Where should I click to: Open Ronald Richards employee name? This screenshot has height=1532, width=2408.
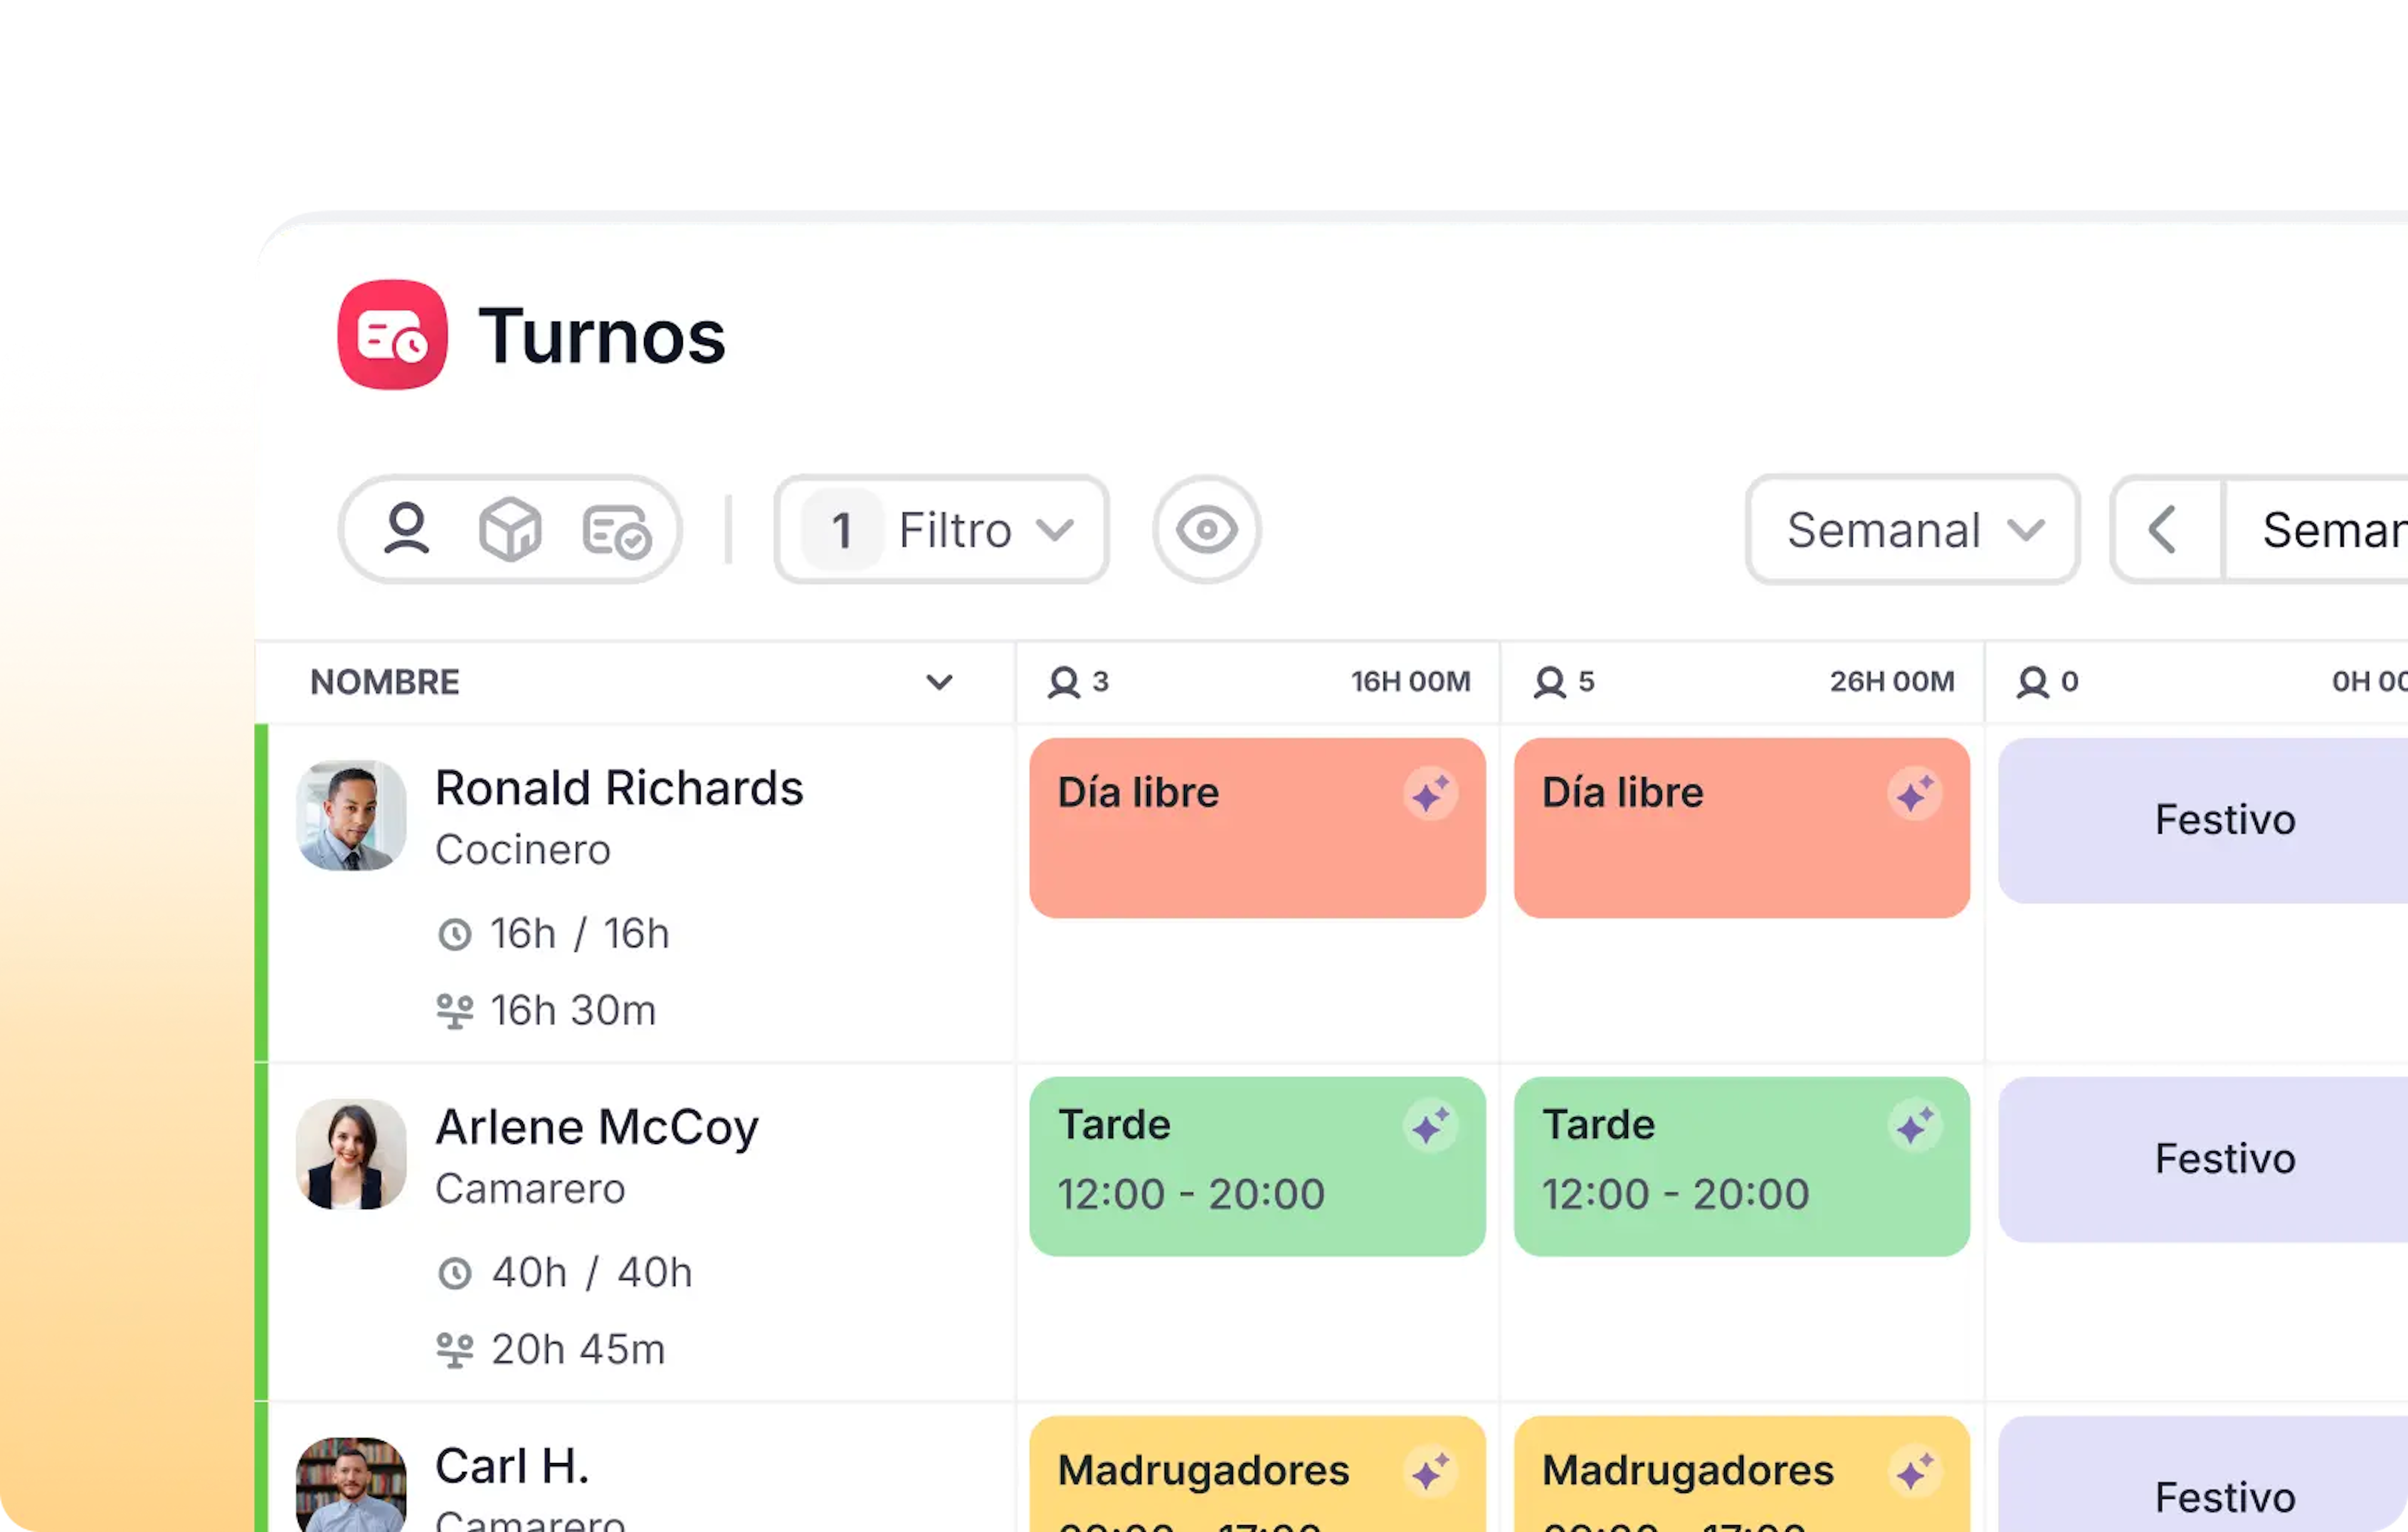(x=618, y=789)
